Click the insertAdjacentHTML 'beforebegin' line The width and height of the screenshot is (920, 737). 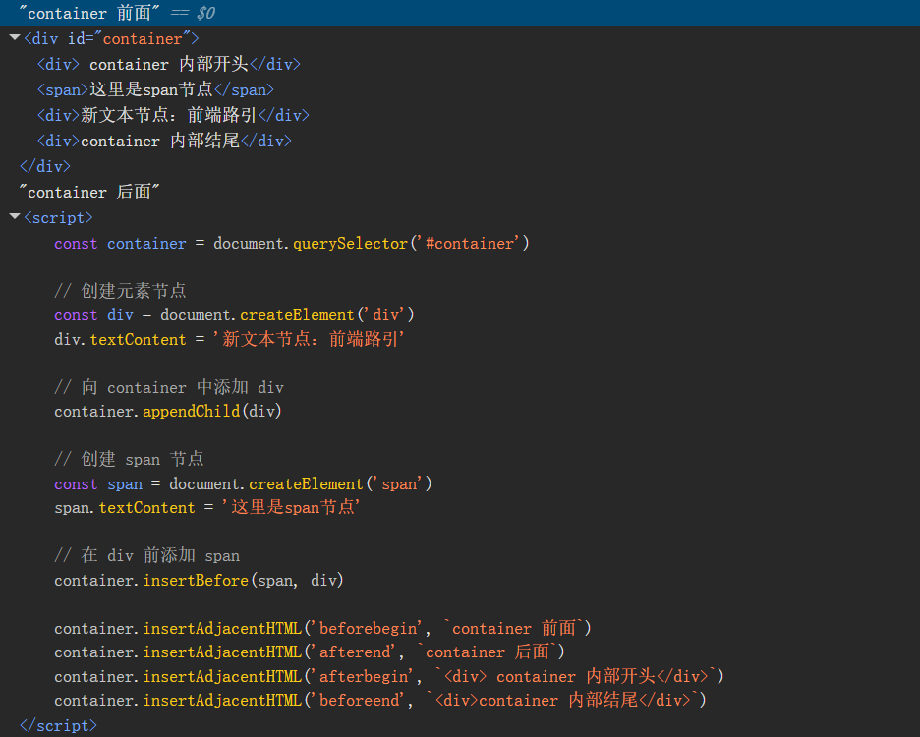[x=323, y=628]
